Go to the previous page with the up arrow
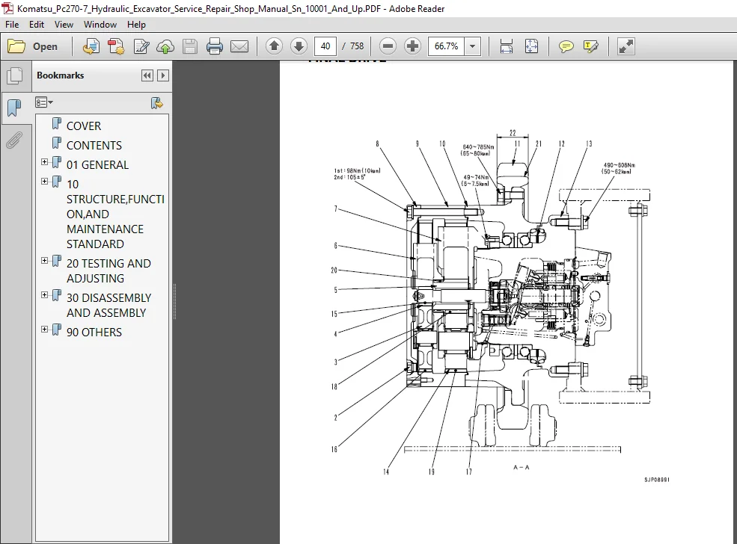This screenshot has height=544, width=737. [x=274, y=46]
